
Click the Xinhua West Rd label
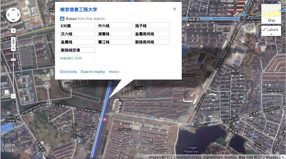[232, 39]
